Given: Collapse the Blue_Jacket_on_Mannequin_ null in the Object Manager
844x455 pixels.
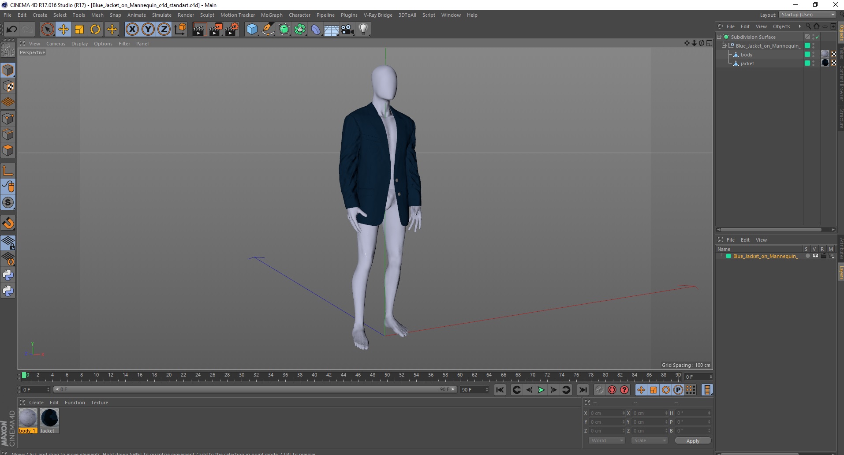Looking at the screenshot, I should 724,45.
